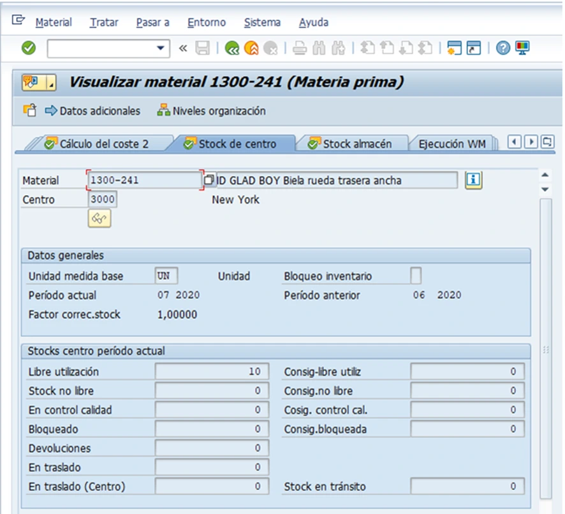Click the green Enter checkmark icon
The width and height of the screenshot is (565, 514).
point(29,48)
